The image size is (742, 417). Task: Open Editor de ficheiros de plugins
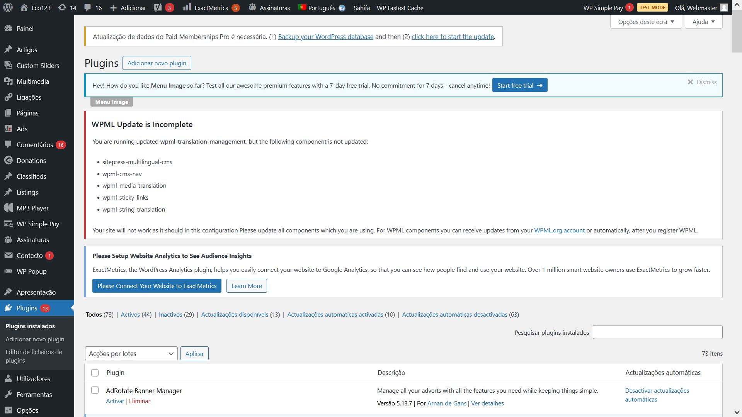tap(34, 356)
